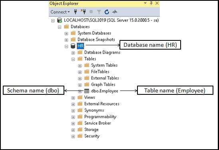Click the Filter funnel icon

point(99,12)
